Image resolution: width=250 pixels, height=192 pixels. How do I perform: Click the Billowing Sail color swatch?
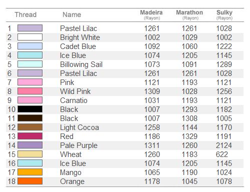(x=30, y=64)
